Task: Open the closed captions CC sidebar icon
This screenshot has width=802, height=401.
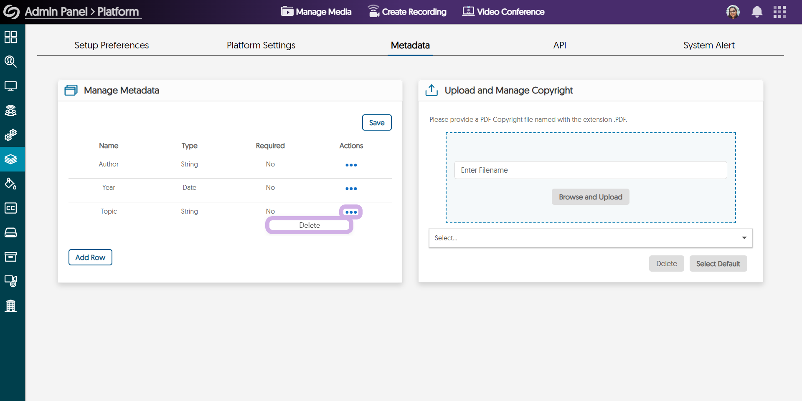Action: click(10, 208)
